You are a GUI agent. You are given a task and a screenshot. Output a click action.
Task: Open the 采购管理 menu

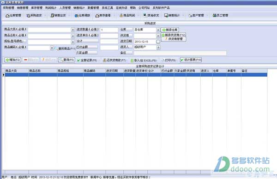[x=9, y=8]
